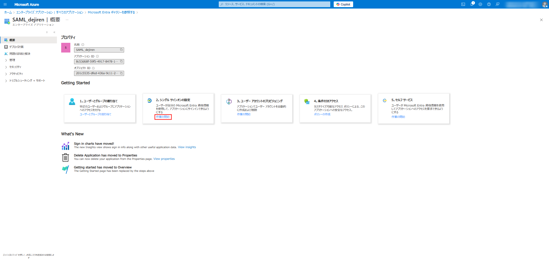
Task: Click the sidebar expand/sort toggle icon
Action: tap(47, 32)
